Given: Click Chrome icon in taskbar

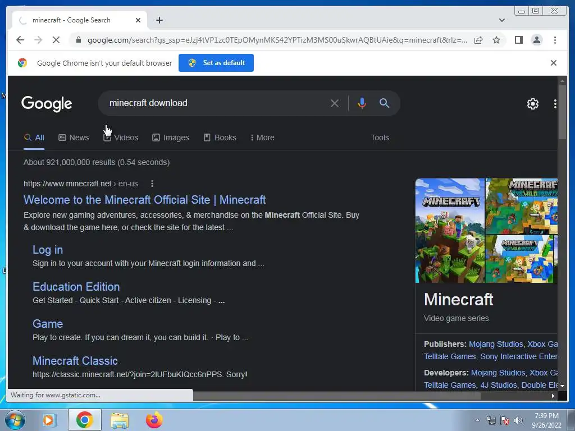Looking at the screenshot, I should pyautogui.click(x=84, y=420).
